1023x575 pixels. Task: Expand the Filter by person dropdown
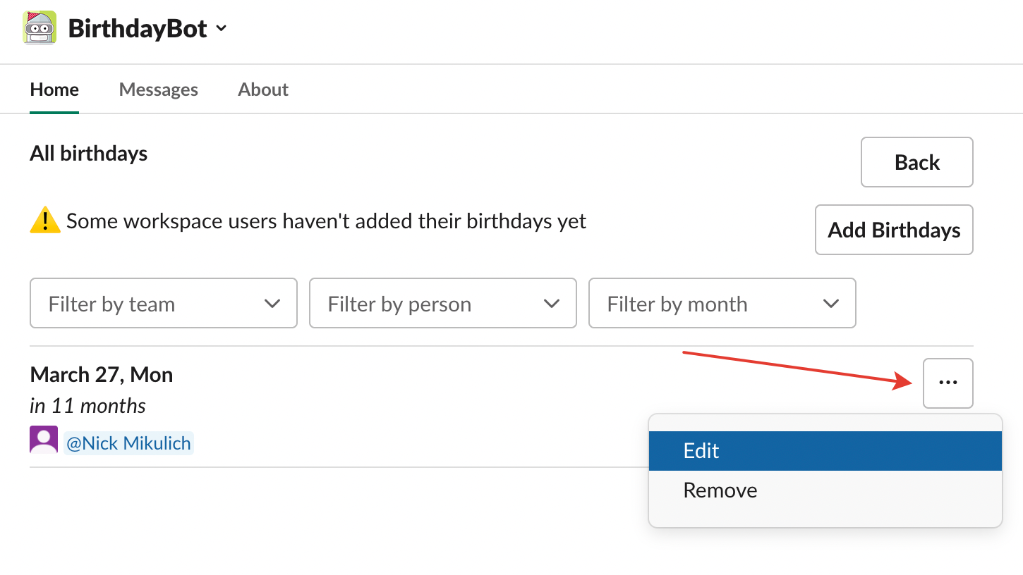(442, 304)
